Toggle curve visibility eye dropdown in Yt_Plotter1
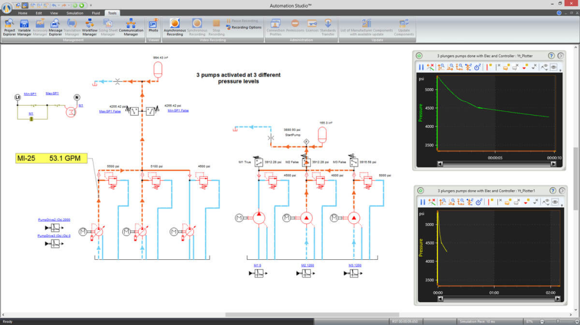 click(x=546, y=202)
